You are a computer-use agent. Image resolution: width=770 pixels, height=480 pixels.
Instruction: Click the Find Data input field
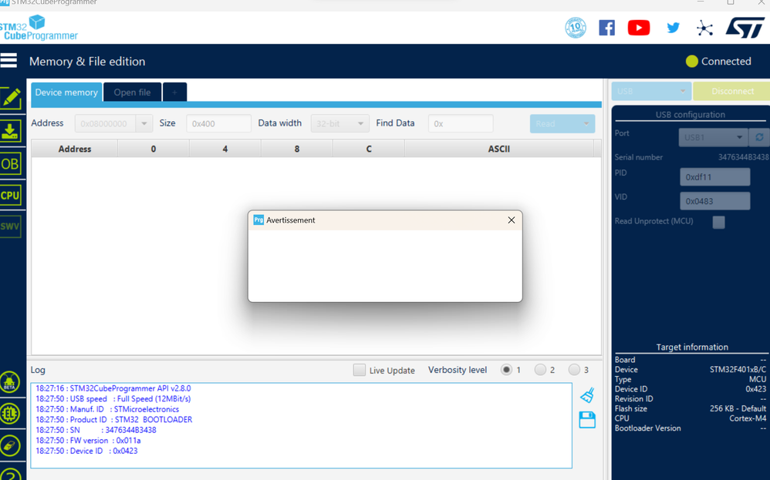click(461, 123)
